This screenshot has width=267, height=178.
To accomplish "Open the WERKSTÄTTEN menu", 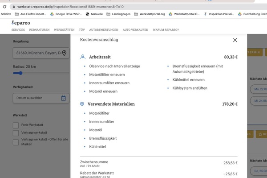I will click(x=64, y=30).
